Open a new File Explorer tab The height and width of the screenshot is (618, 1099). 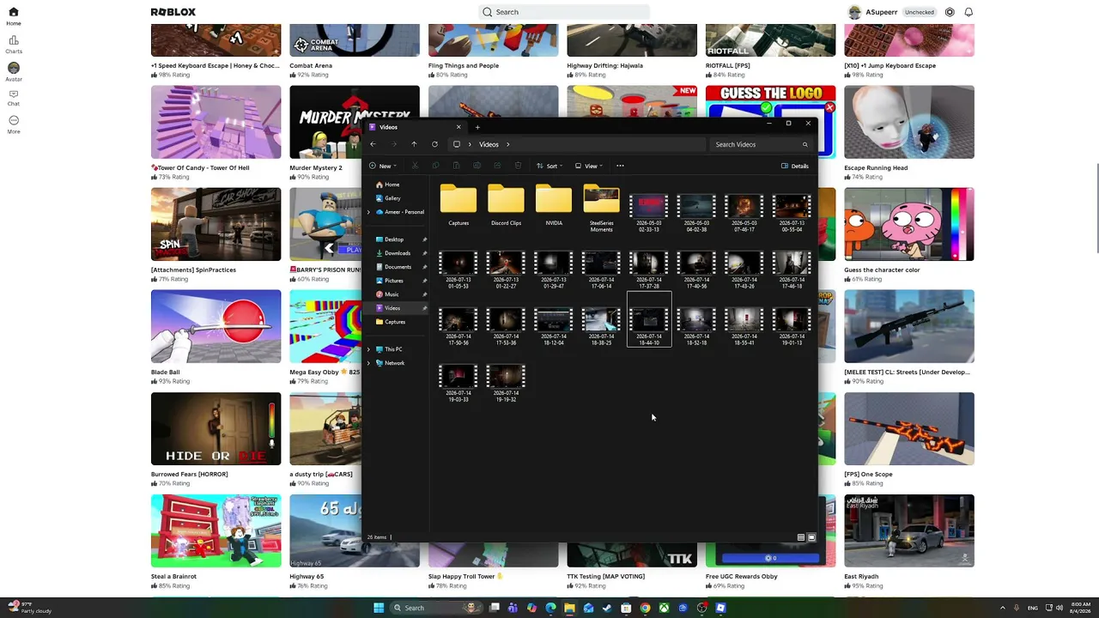(477, 127)
